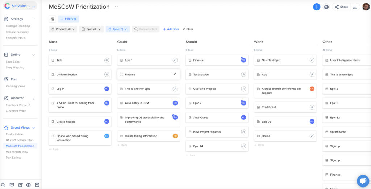Click the download export icon
371x189 pixels.
pyautogui.click(x=355, y=7)
